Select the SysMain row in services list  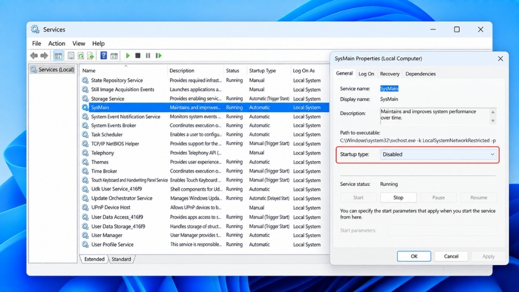(205, 108)
